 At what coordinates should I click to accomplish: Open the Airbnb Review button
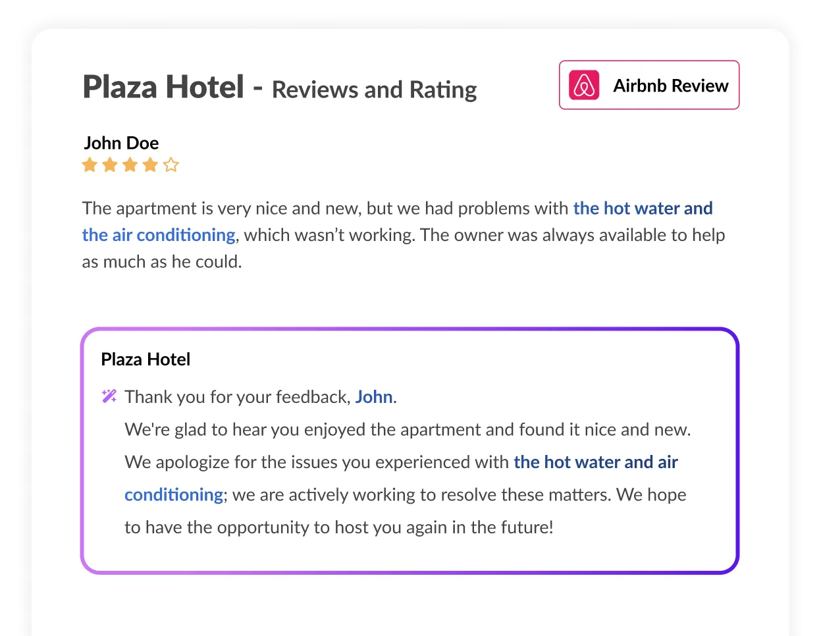[649, 85]
